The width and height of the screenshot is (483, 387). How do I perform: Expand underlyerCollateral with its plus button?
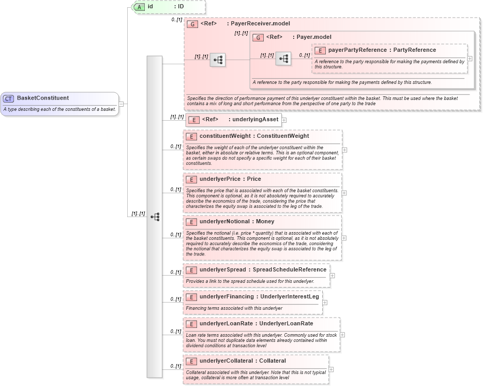(330, 369)
